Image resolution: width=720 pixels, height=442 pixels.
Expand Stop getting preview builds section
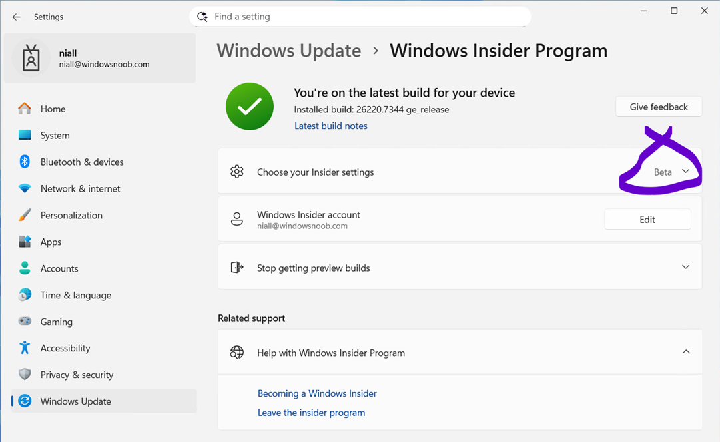685,267
